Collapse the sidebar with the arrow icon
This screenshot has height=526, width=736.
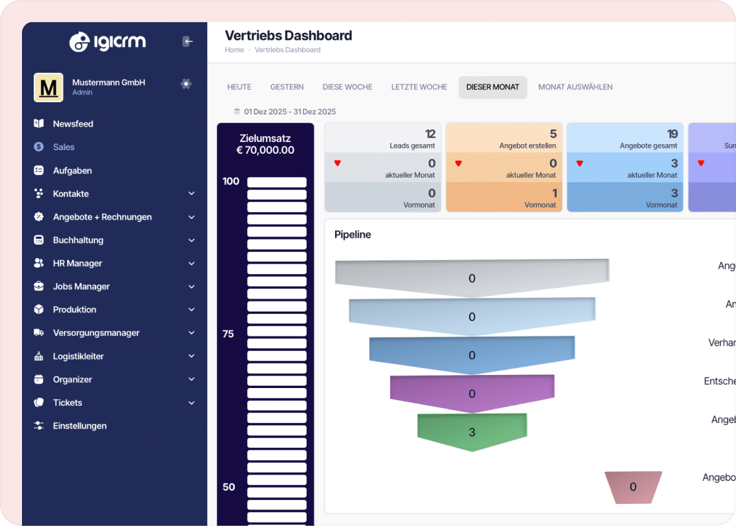coord(187,41)
